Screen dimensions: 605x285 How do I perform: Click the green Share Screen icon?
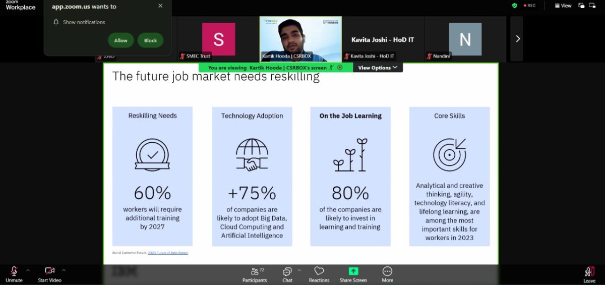[353, 271]
